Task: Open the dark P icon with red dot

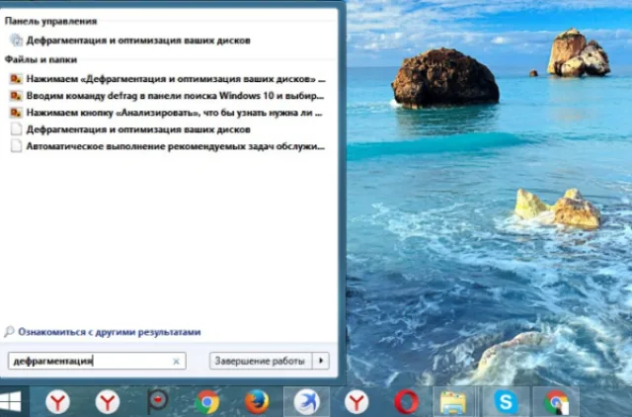Action: [158, 401]
